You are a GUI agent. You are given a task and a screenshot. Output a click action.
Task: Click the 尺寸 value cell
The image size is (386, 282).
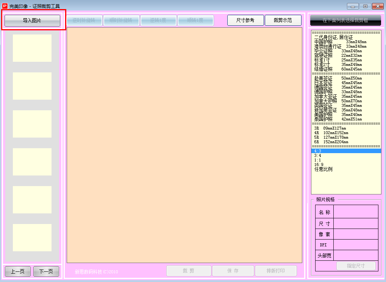(x=356, y=224)
